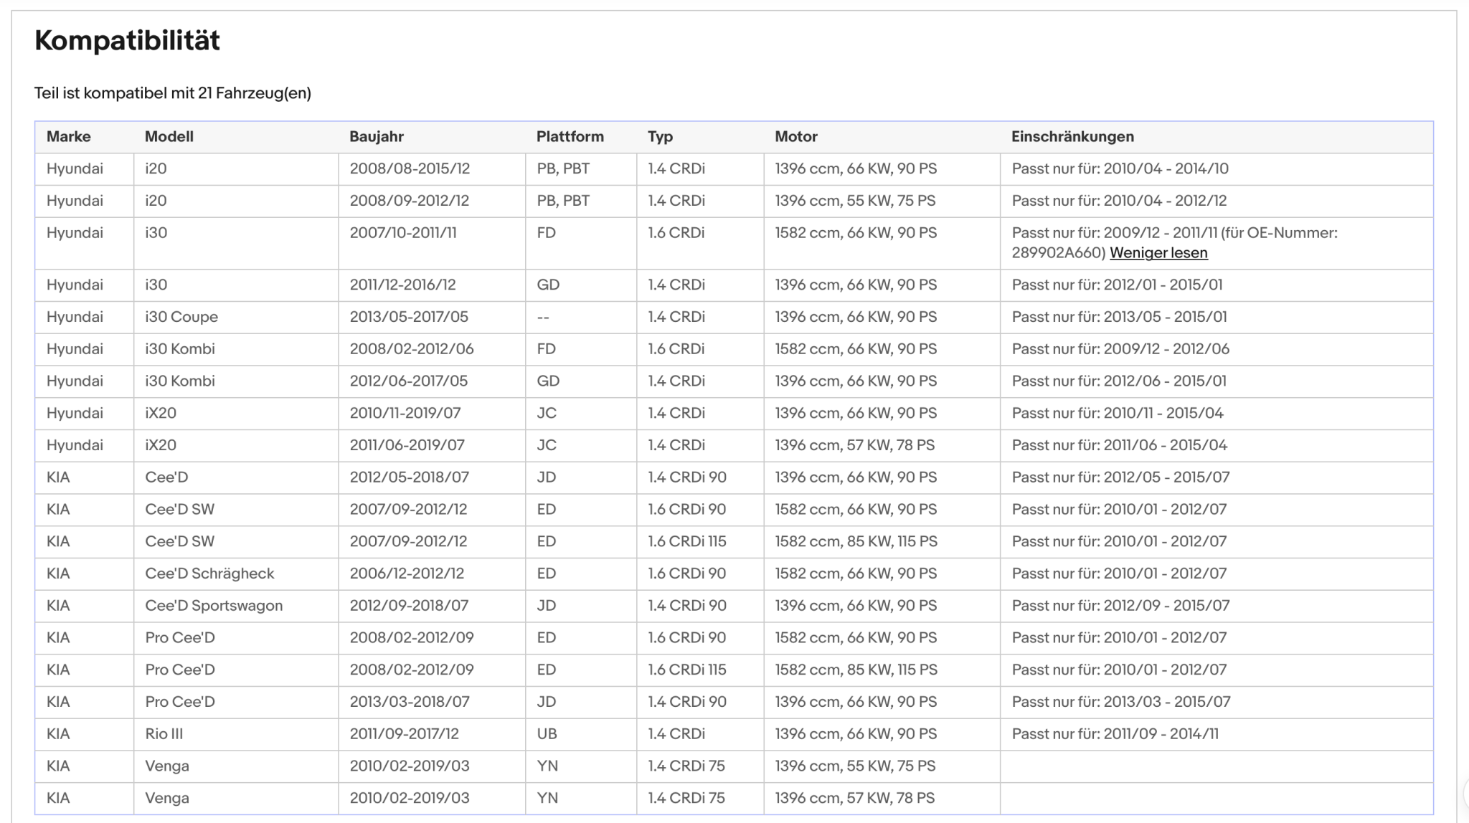Click the '21 Fahrzeug(en)' compatibility text
The image size is (1469, 823).
[255, 93]
